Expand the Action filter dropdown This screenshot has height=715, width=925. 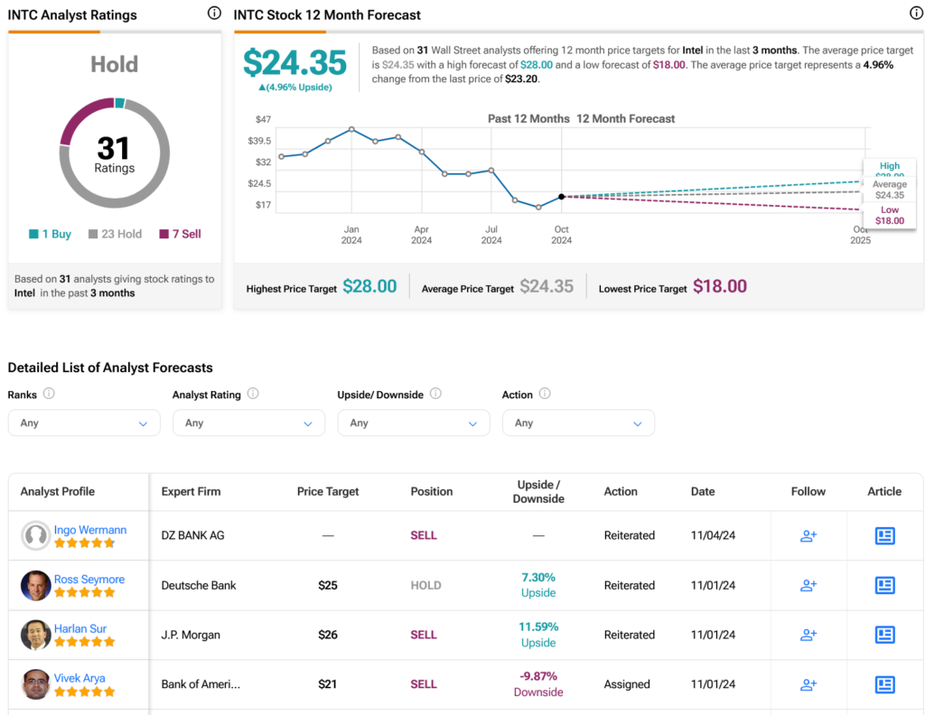tap(578, 422)
